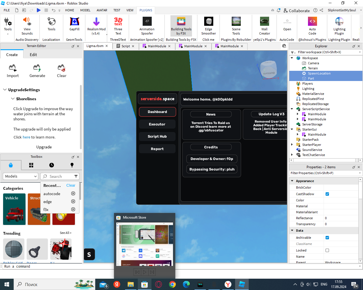363x290 pixels.
Task: Launch the Edge Smoother plugin
Action: 208,25
